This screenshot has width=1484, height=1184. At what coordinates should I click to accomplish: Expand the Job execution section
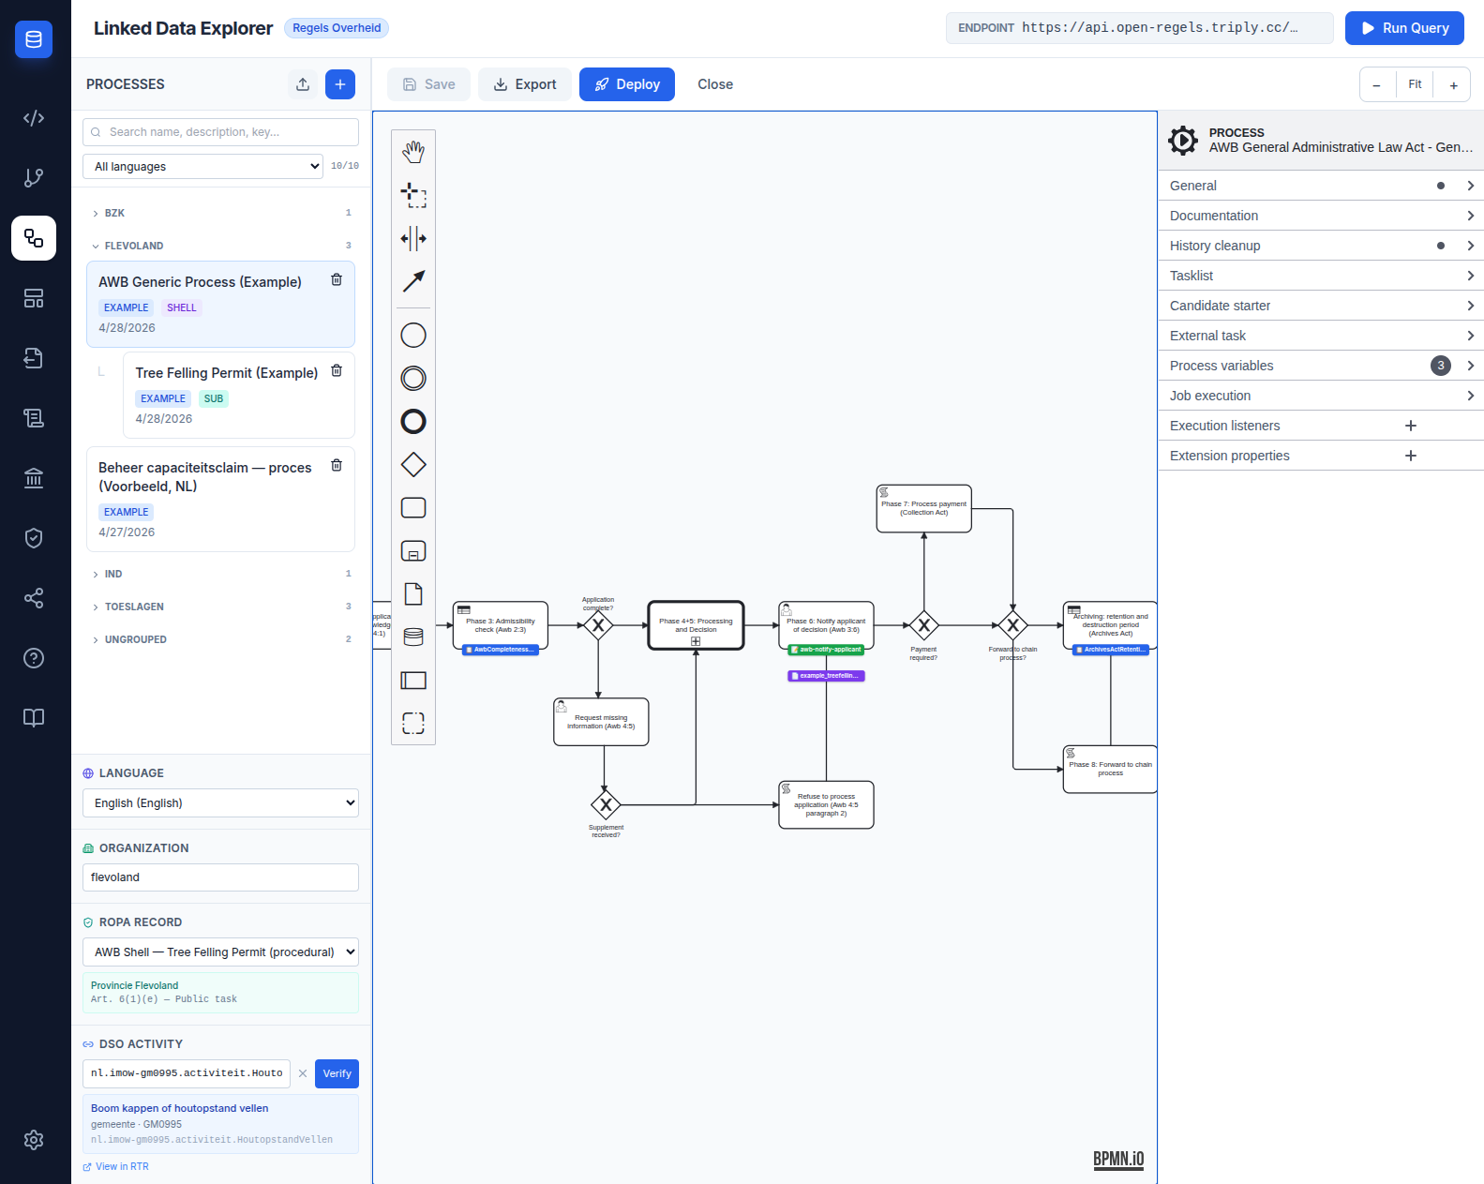click(x=1321, y=396)
